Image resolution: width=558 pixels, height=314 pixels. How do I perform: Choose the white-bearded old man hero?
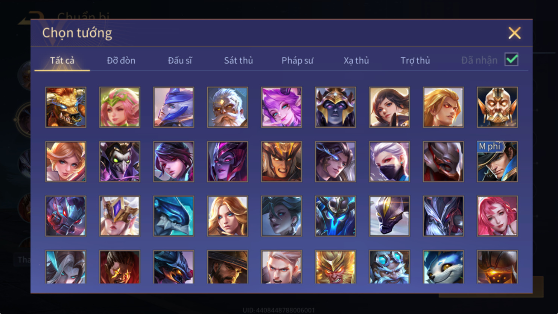228,107
